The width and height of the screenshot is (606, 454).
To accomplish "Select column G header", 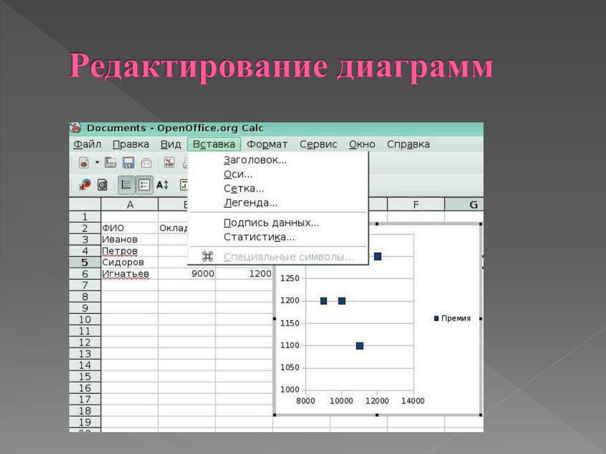I will [464, 205].
